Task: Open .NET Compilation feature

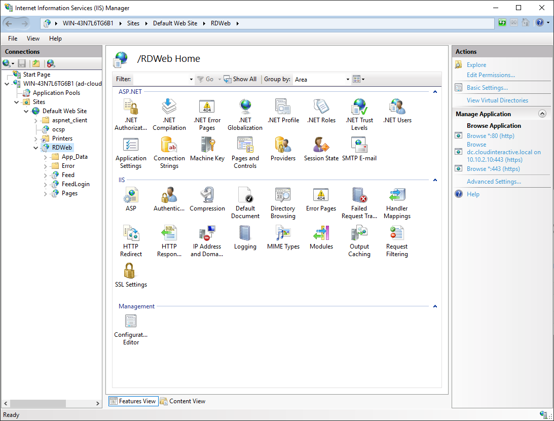Action: 169,115
